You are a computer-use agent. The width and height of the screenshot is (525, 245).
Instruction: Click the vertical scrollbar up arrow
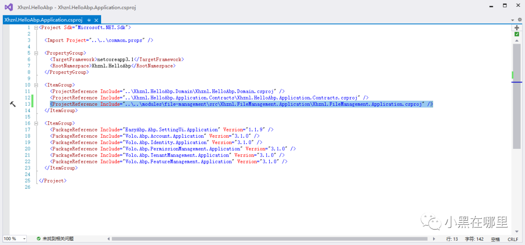[517, 40]
